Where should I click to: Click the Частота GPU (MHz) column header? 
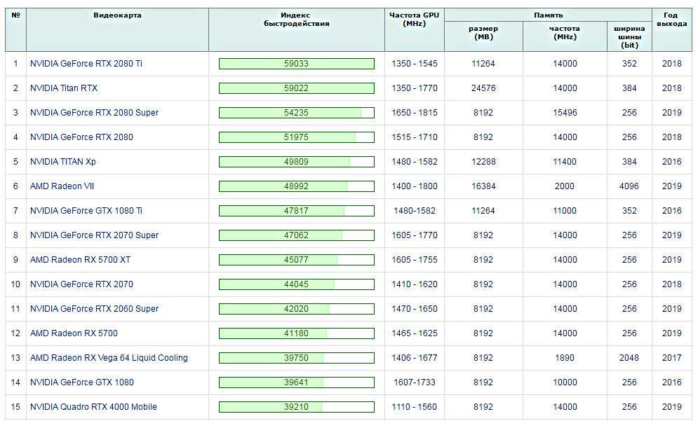click(x=415, y=19)
